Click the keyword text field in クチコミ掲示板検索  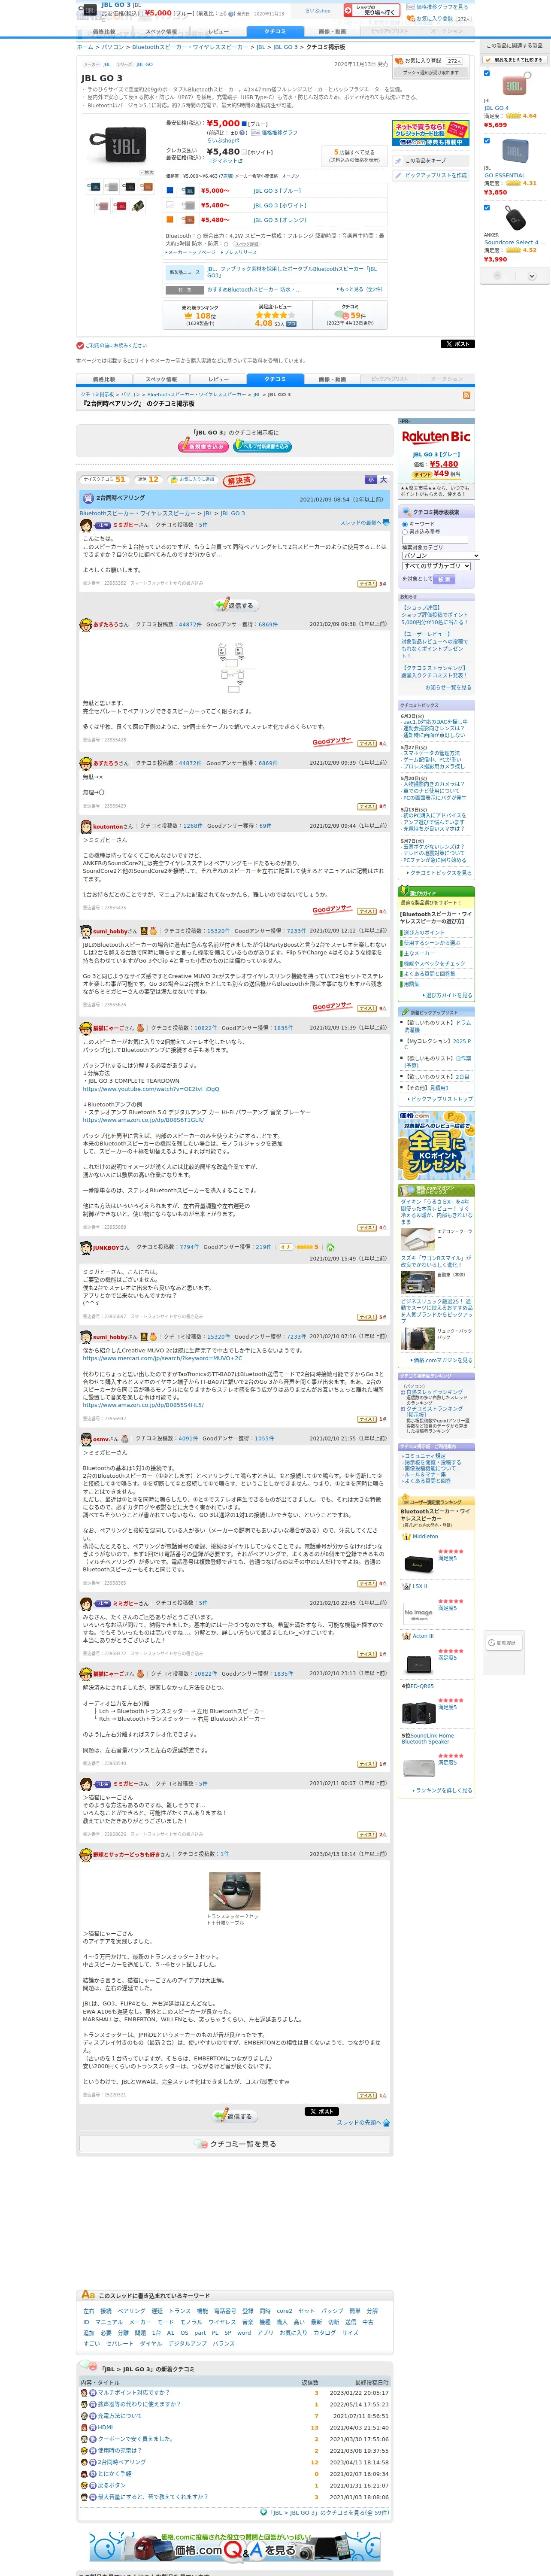[x=435, y=540]
